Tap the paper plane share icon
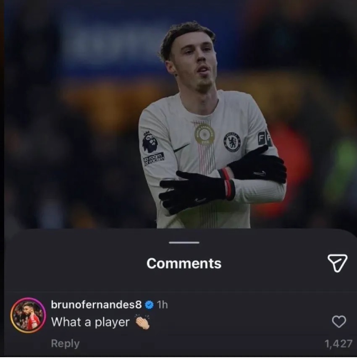The height and width of the screenshot is (358, 357). 337,263
